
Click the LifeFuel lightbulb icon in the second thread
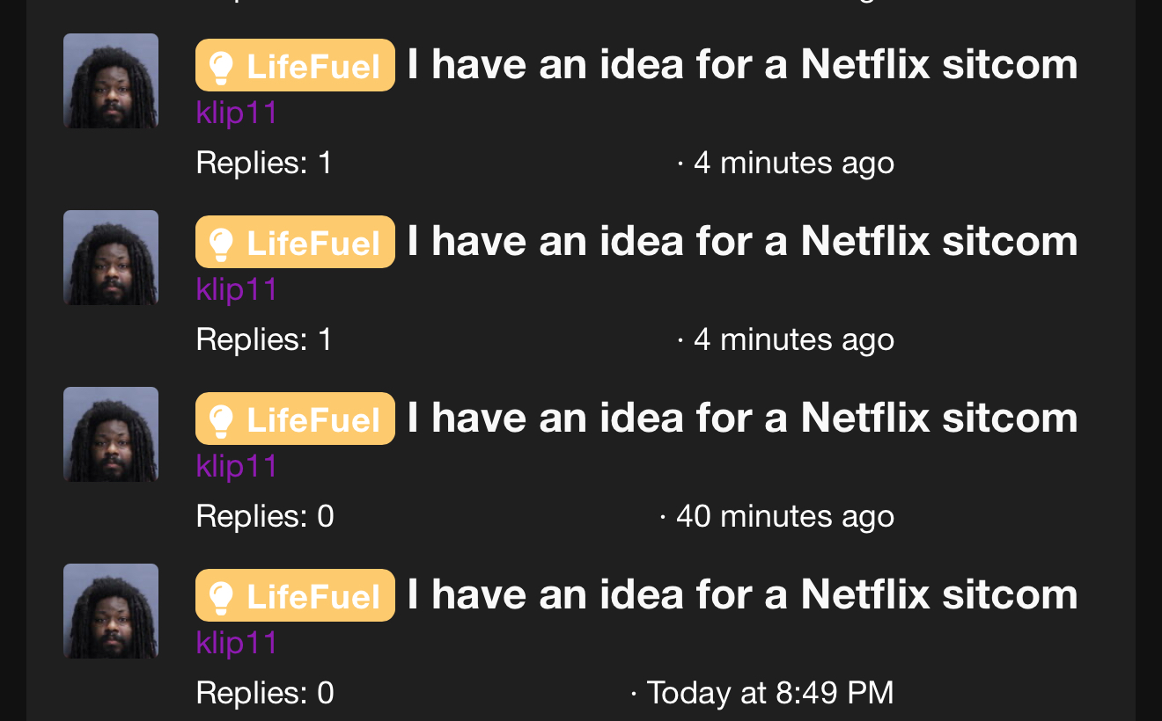(x=220, y=244)
